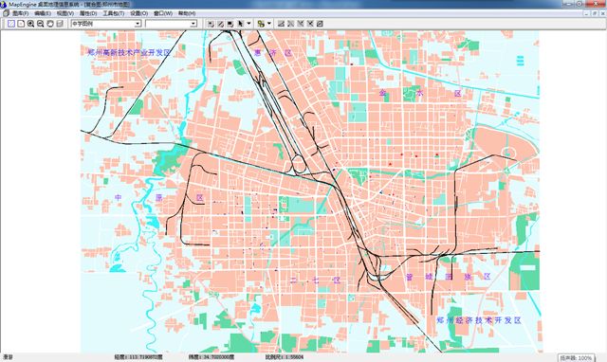This screenshot has height=362, width=607.
Task: Click the 扬声器 100% volume tooltip
Action: [576, 358]
